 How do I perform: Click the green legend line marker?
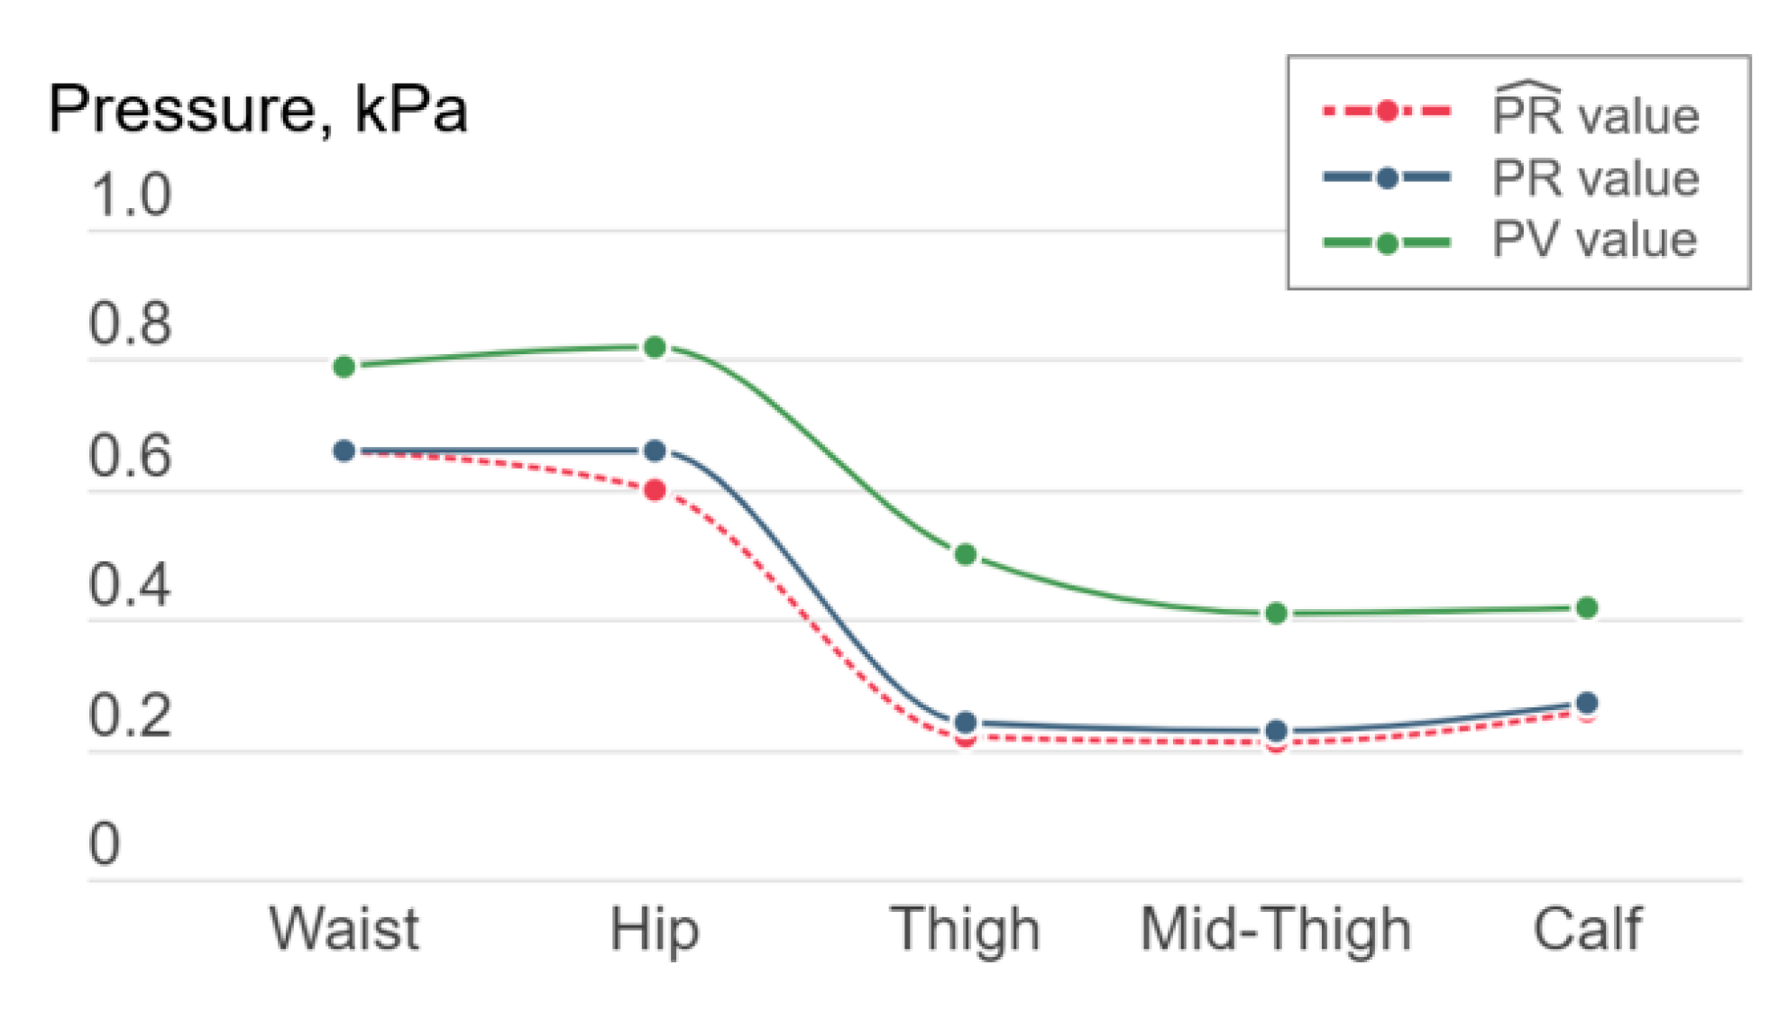[x=1387, y=242]
